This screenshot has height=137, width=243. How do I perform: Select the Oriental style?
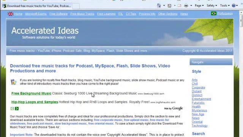click(197, 122)
